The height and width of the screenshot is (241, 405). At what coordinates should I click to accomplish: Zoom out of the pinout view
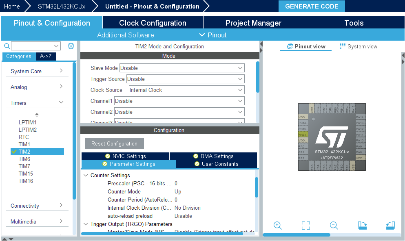tap(334, 226)
